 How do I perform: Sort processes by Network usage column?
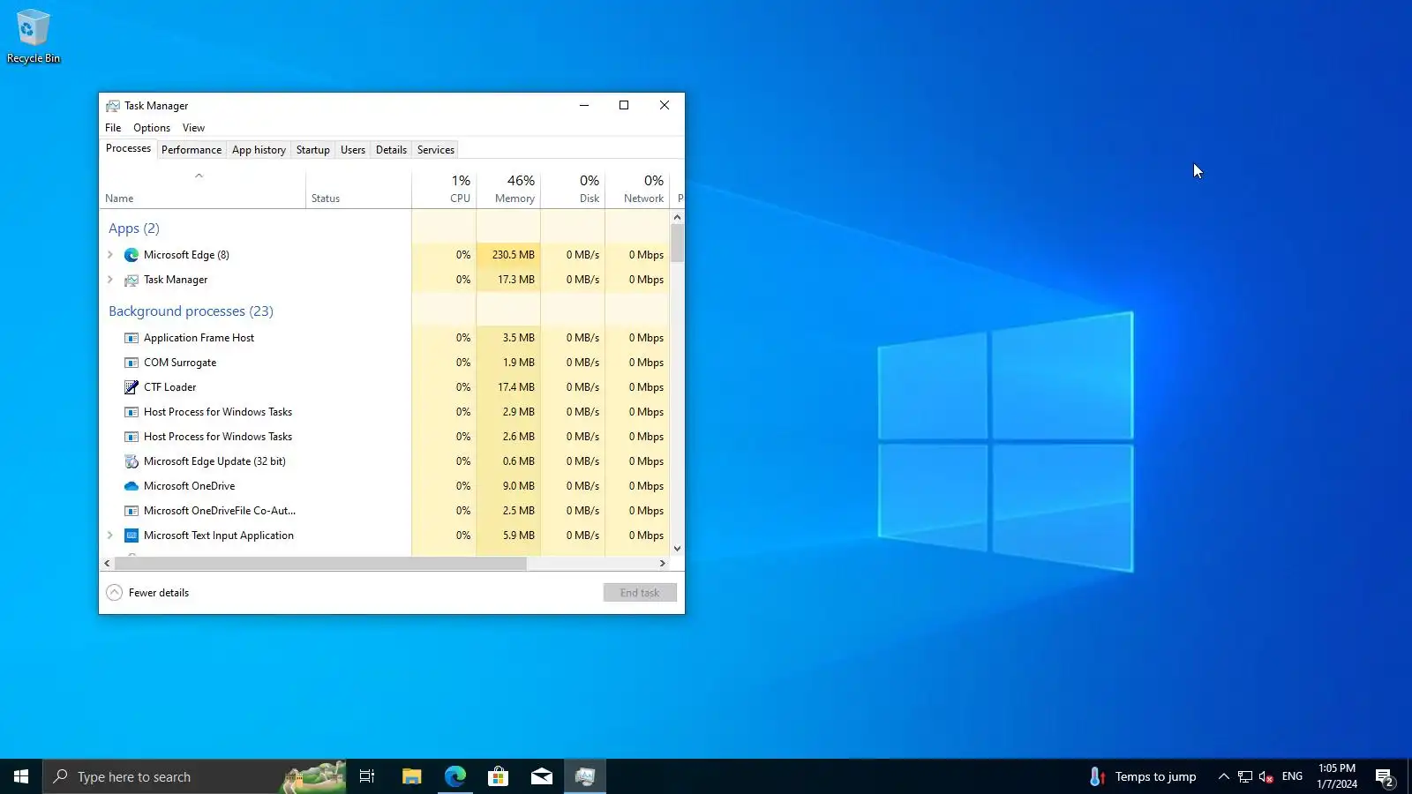point(637,189)
